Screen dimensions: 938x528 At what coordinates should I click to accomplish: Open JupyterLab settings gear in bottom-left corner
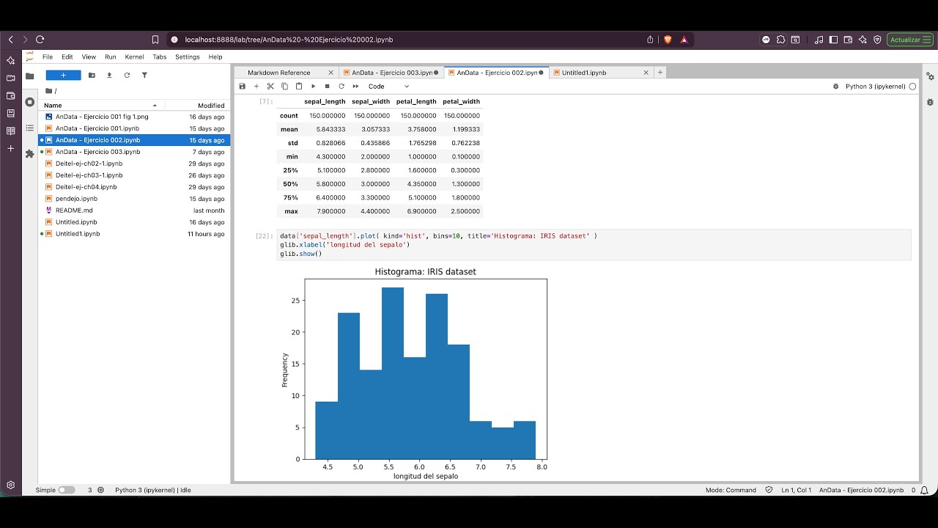(x=10, y=485)
